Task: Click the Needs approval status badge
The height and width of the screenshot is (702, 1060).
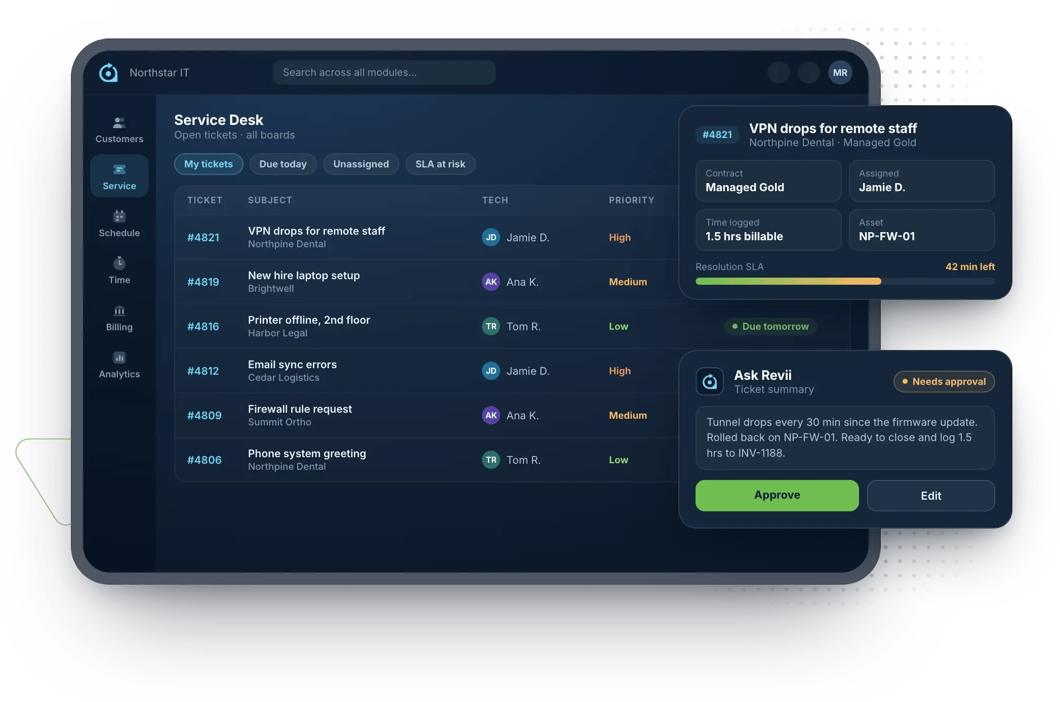Action: pyautogui.click(x=944, y=381)
